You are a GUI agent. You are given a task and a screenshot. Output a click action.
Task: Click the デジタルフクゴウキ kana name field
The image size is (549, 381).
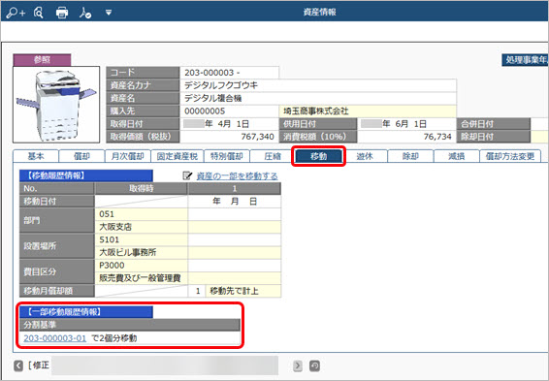318,85
